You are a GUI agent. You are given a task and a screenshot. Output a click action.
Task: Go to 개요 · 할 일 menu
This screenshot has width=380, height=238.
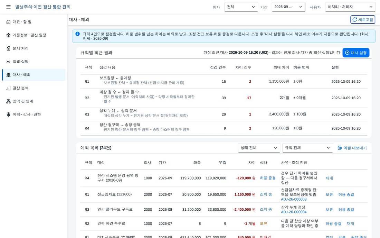click(x=34, y=22)
